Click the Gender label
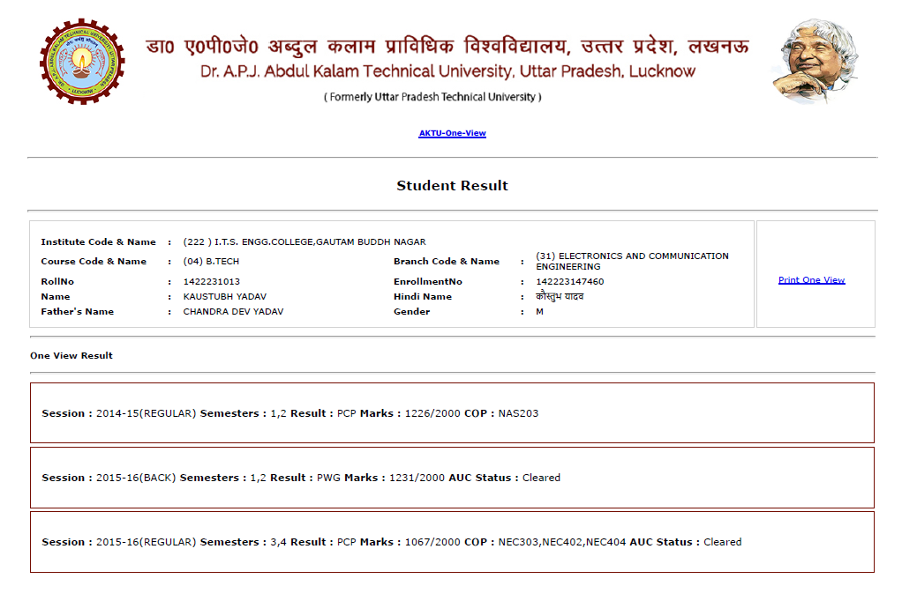 click(x=412, y=311)
